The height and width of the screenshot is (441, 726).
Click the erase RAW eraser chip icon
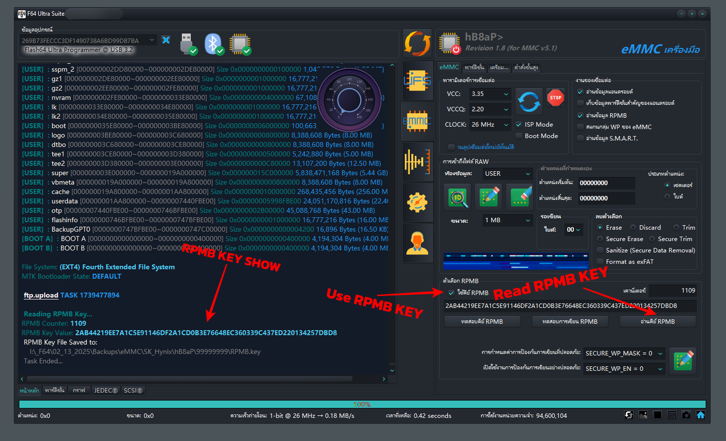click(518, 197)
